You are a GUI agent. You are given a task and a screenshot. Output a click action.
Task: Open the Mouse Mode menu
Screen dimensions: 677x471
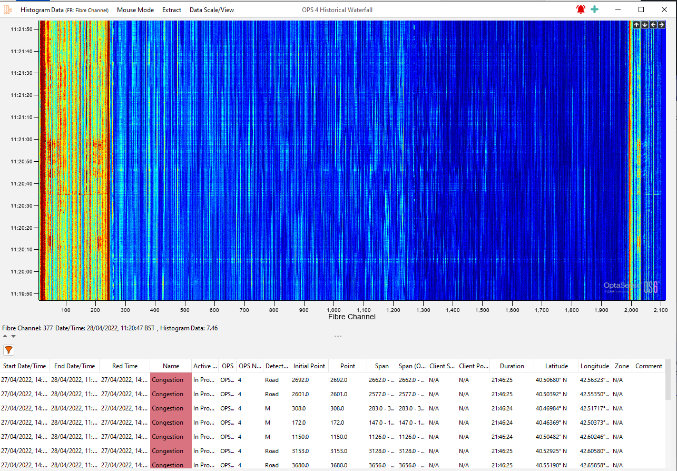click(x=135, y=9)
